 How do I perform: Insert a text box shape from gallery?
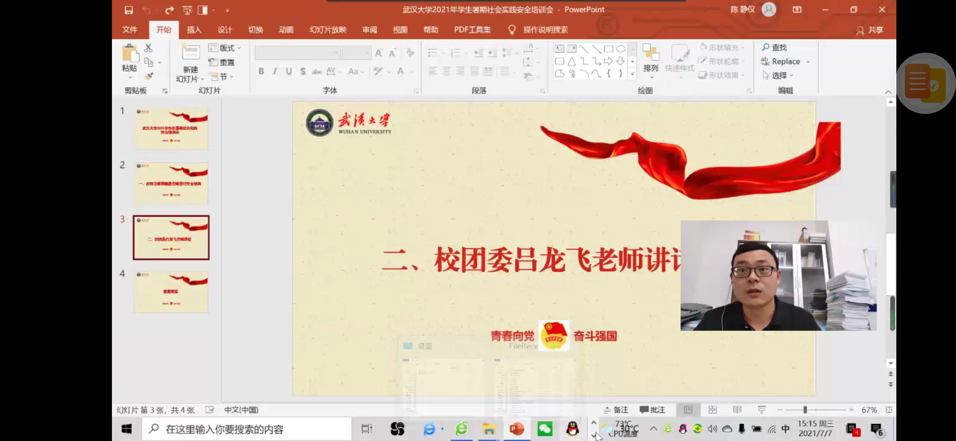(x=559, y=49)
